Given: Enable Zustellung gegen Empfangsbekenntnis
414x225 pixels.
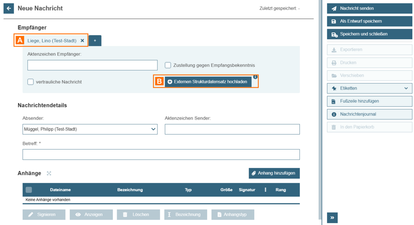Looking at the screenshot, I should tap(168, 65).
